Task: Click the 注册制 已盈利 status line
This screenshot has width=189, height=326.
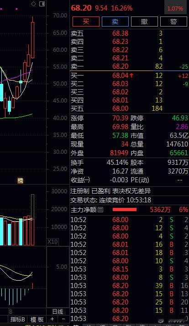Action: (110, 190)
